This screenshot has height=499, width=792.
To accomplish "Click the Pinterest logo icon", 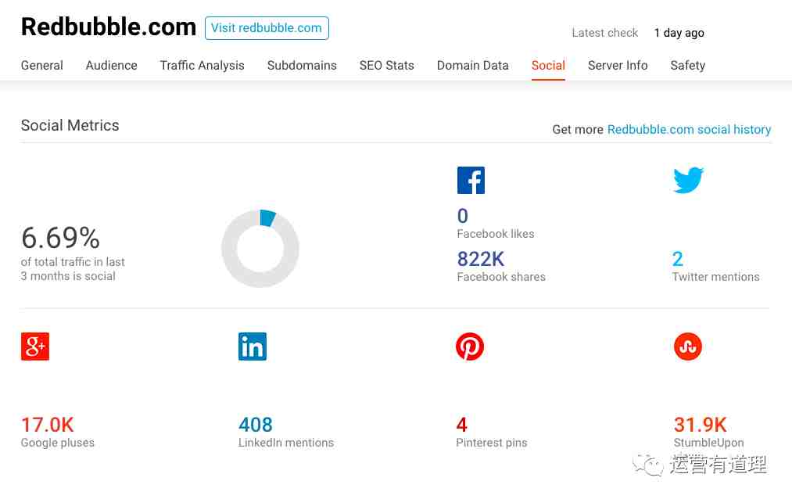I will click(470, 346).
